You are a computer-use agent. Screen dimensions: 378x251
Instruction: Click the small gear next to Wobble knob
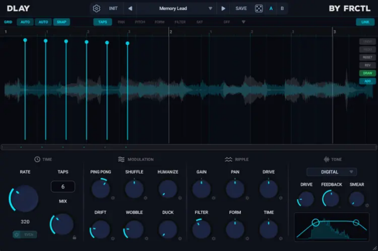pos(146,239)
